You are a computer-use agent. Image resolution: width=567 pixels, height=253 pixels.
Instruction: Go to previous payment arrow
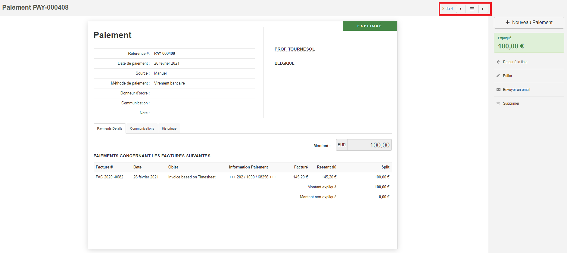point(461,9)
